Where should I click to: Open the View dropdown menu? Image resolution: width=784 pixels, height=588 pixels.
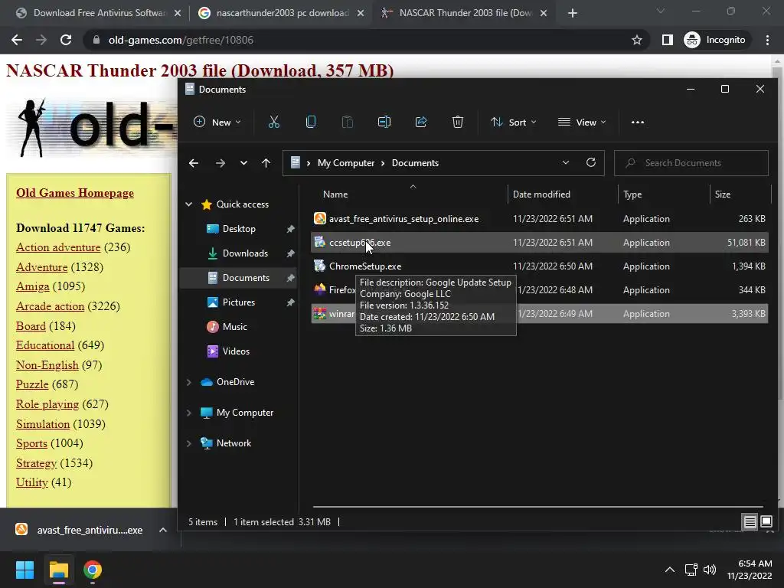(x=582, y=122)
